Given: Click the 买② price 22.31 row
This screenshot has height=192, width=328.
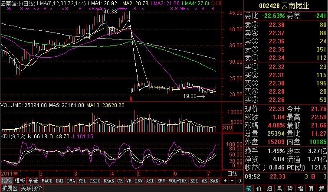Looking at the screenshot, I should point(286,75).
